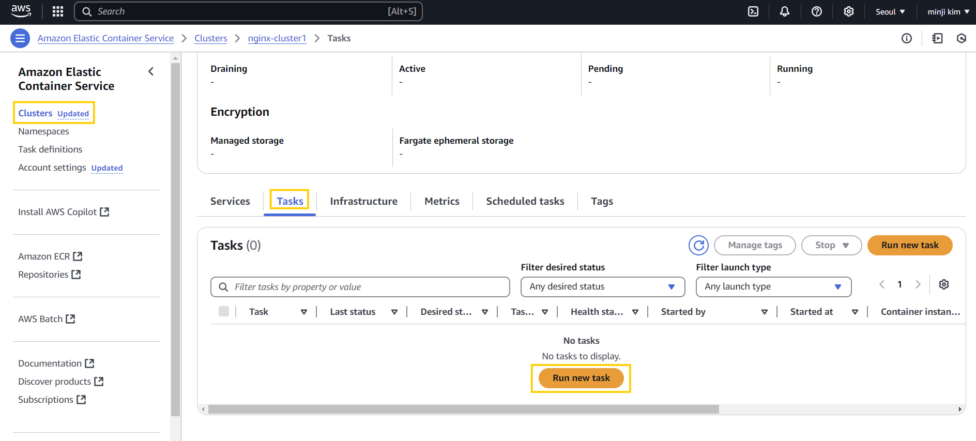Go to previous page of tasks
The width and height of the screenshot is (976, 441).
coord(882,284)
